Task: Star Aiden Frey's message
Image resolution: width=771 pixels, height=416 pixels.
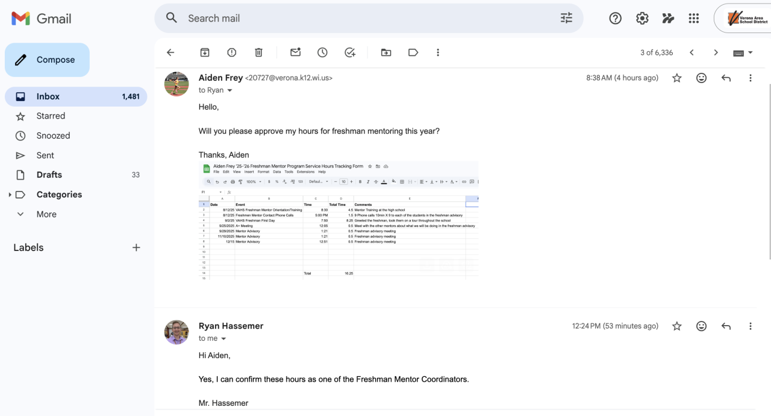Action: (677, 78)
